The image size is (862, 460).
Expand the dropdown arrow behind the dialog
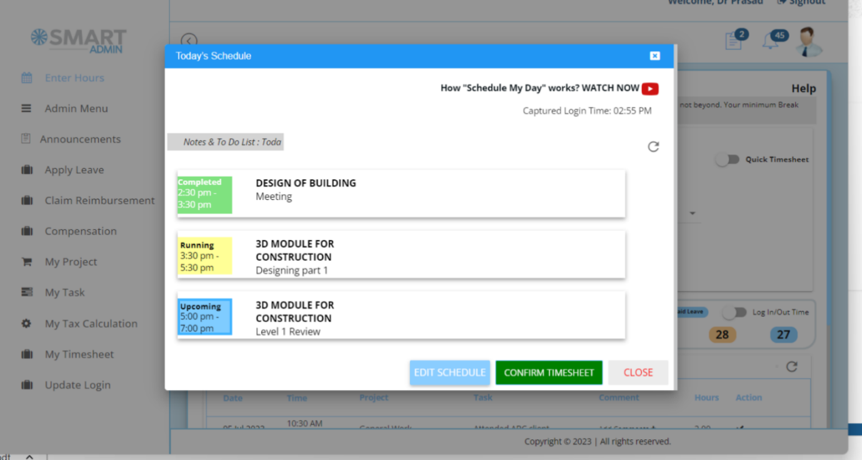tap(693, 214)
